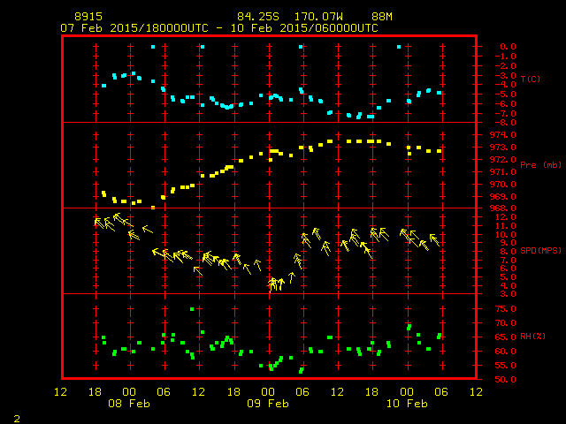Click the "968.0" pressure axis minimum

503,208
